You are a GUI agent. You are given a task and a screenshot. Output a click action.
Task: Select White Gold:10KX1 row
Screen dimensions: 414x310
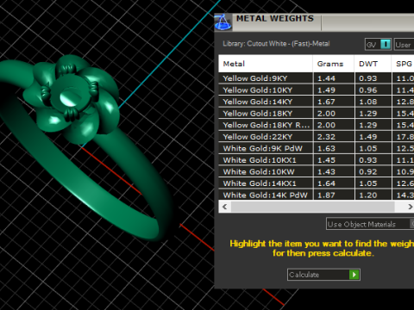coord(317,160)
